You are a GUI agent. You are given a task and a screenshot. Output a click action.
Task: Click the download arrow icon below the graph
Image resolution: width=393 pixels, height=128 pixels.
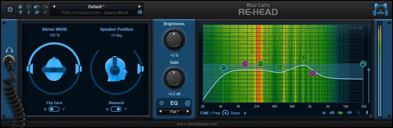(x=367, y=113)
